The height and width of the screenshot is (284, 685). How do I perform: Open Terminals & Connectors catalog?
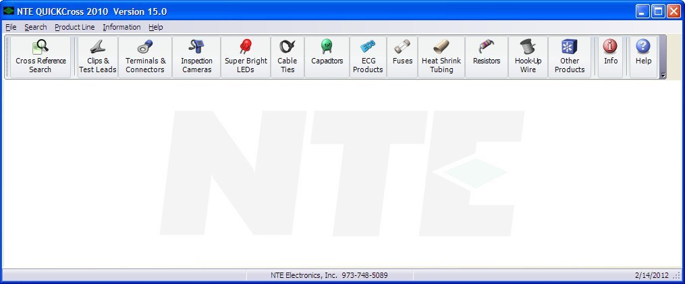[146, 57]
